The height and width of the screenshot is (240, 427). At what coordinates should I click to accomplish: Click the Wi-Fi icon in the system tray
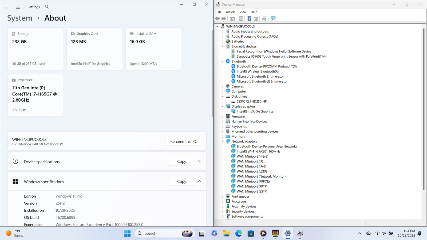[377, 233]
